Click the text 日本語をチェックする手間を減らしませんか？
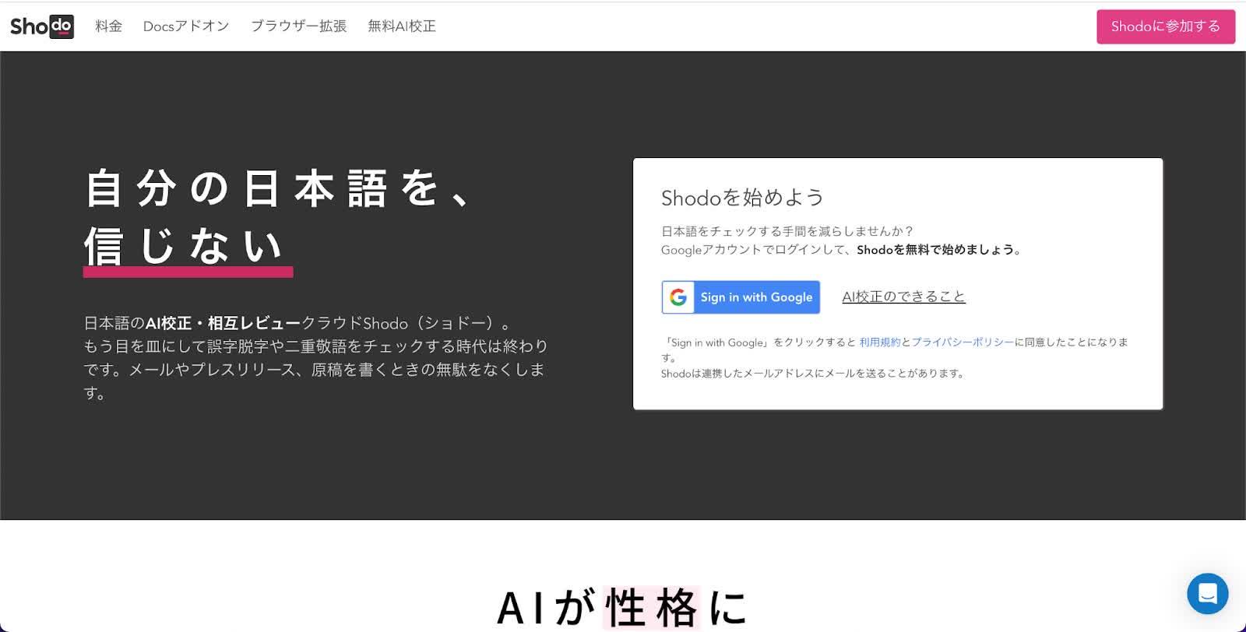The width and height of the screenshot is (1246, 632). point(787,231)
